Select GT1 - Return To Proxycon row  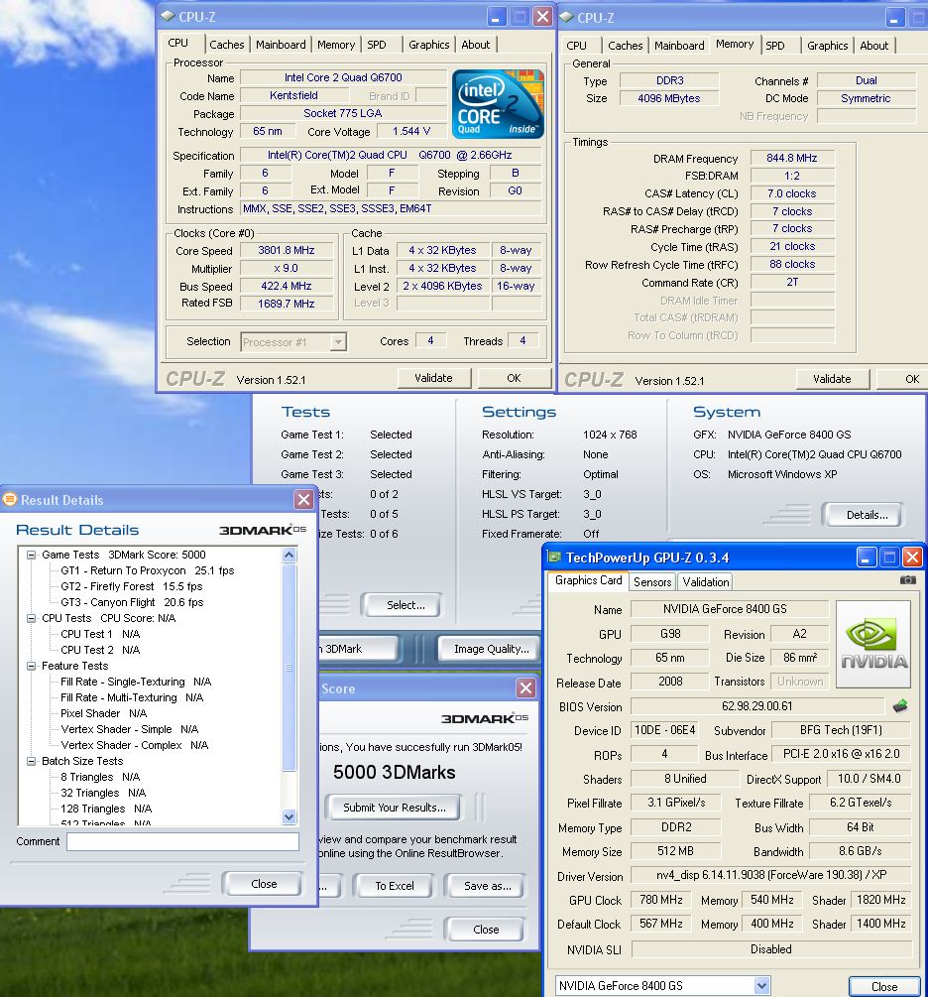(148, 571)
